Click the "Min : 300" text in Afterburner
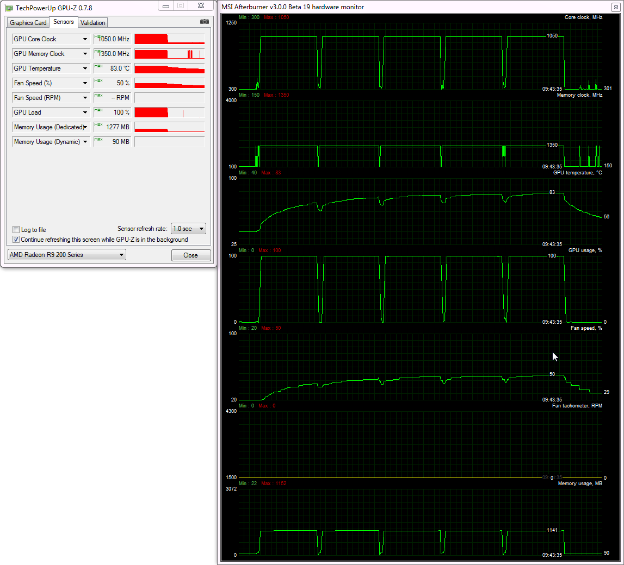The image size is (624, 565). click(x=249, y=17)
